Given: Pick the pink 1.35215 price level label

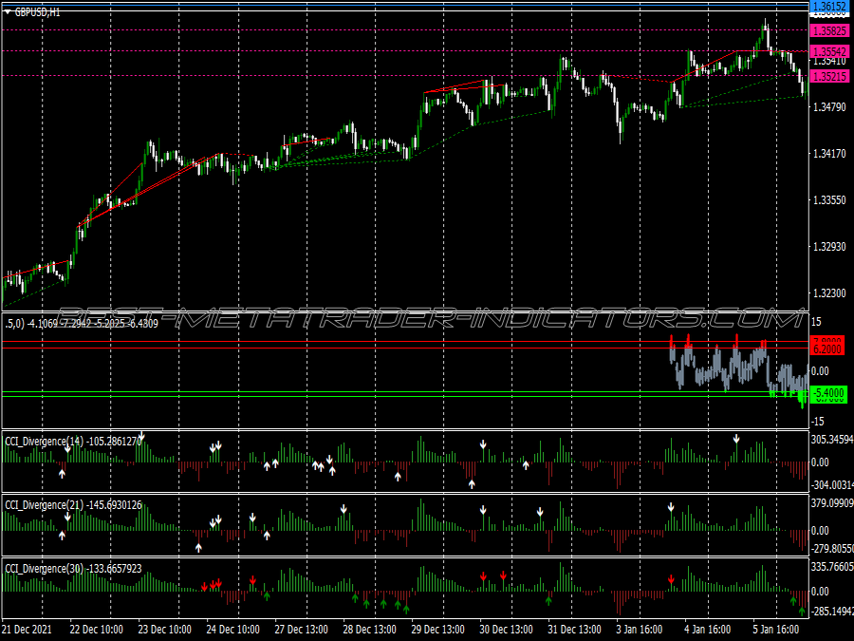Looking at the screenshot, I should (x=829, y=76).
